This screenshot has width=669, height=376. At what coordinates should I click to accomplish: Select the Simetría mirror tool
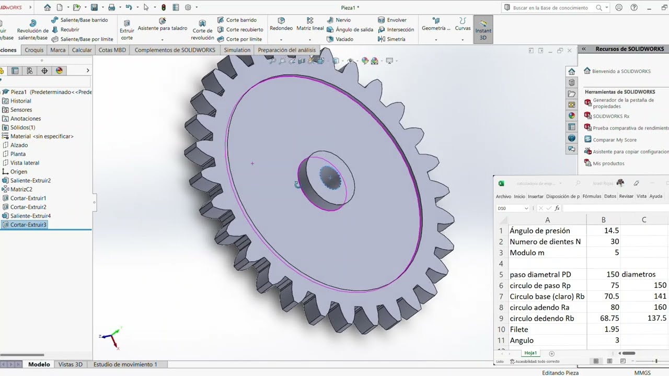pos(391,39)
